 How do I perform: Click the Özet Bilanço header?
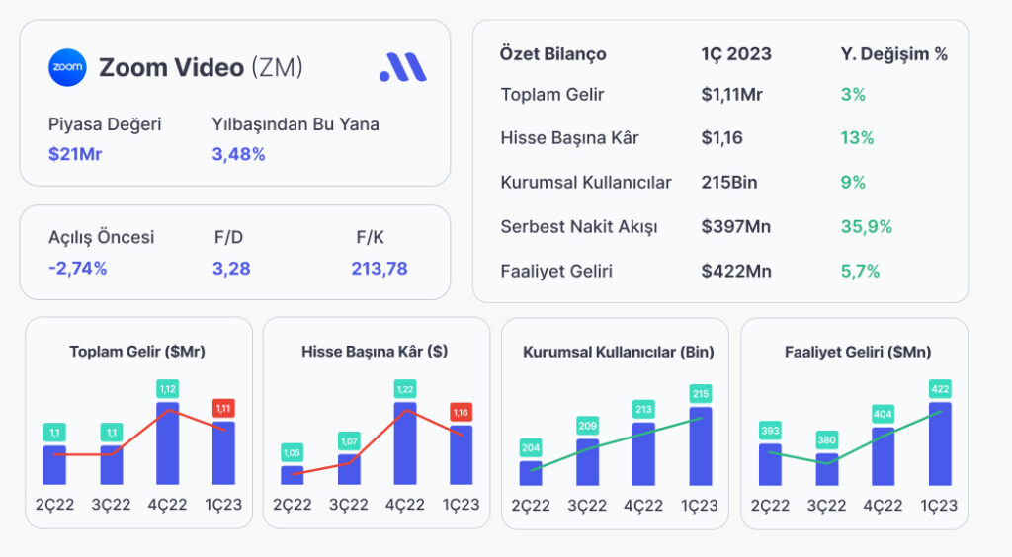tap(553, 54)
